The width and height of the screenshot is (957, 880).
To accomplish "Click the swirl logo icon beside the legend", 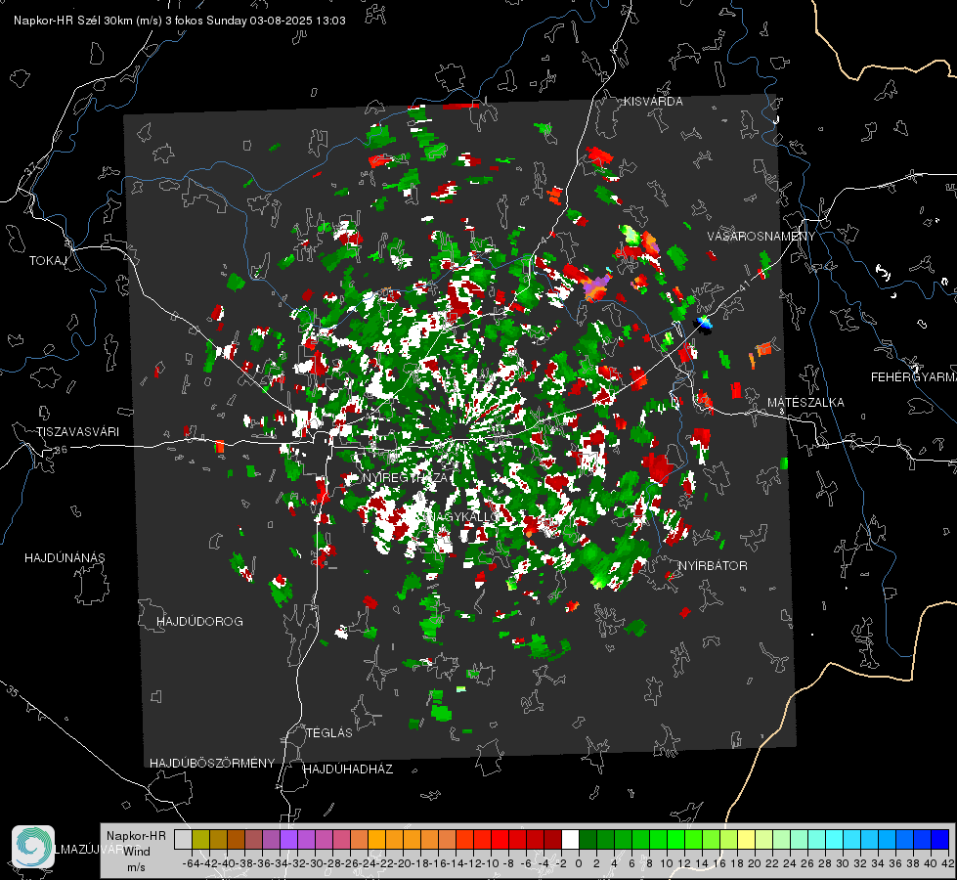I will 33,847.
